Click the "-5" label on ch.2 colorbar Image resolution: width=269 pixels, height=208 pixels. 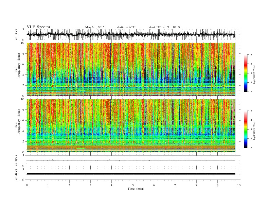[x=250, y=129]
